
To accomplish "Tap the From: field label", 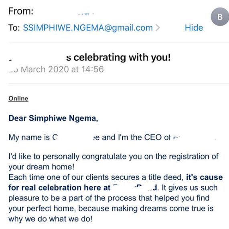I will (x=21, y=11).
